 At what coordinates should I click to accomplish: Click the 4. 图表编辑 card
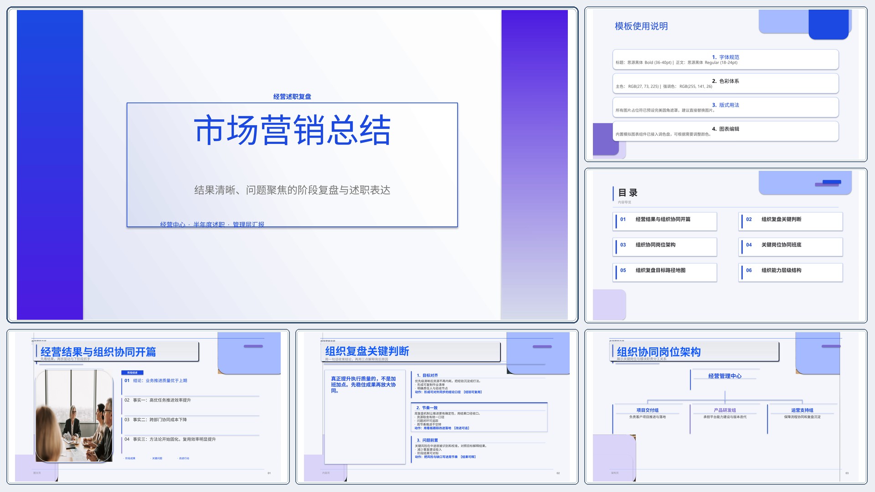726,131
